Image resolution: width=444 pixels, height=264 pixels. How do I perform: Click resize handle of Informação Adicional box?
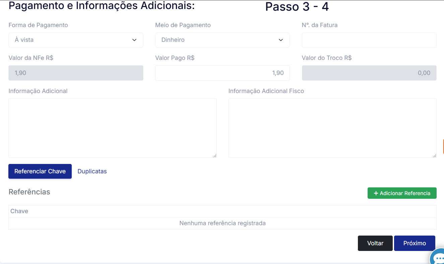[215, 156]
